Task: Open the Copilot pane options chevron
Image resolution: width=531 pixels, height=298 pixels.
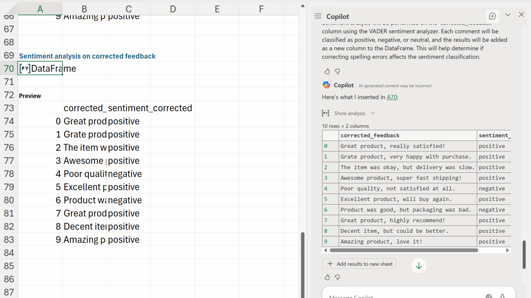Action: point(508,15)
